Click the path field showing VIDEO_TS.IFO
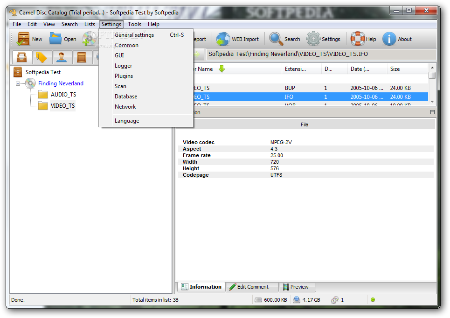This screenshot has height=318, width=450. (320, 54)
